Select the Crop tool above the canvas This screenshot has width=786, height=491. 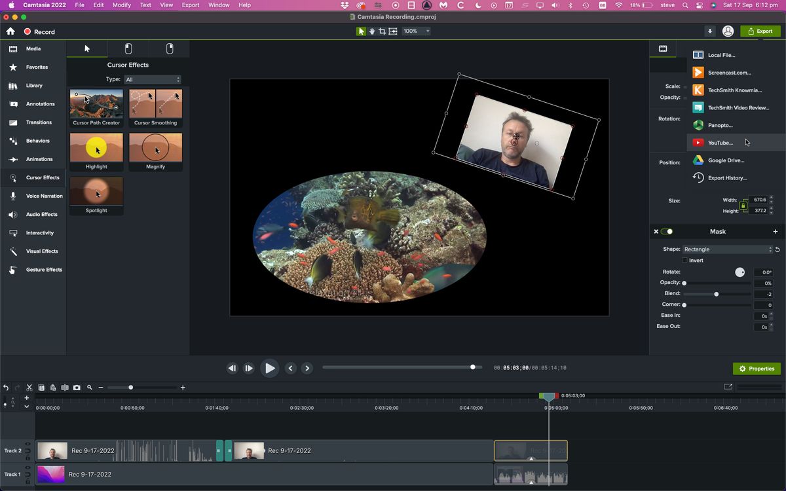coord(382,31)
